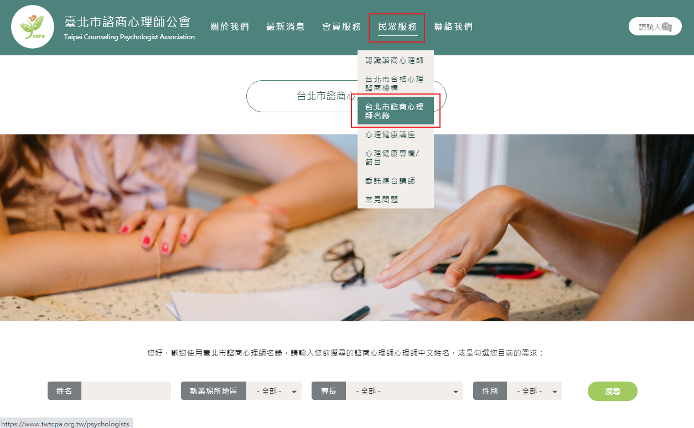This screenshot has height=428, width=694.
Task: Click the green 搜尋 button
Action: 613,391
